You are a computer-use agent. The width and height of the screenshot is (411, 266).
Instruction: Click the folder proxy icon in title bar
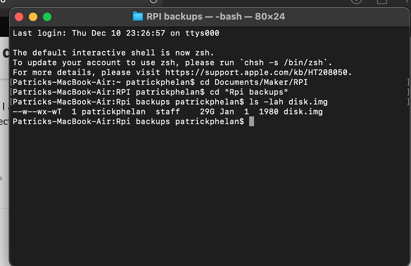(138, 17)
